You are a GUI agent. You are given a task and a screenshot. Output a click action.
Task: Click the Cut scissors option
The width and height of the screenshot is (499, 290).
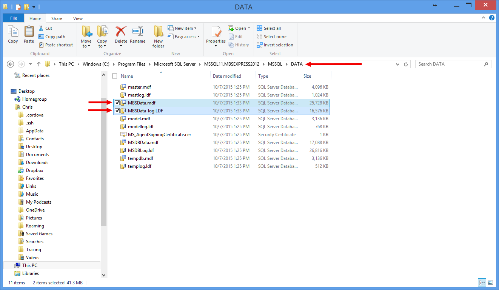[46, 28]
